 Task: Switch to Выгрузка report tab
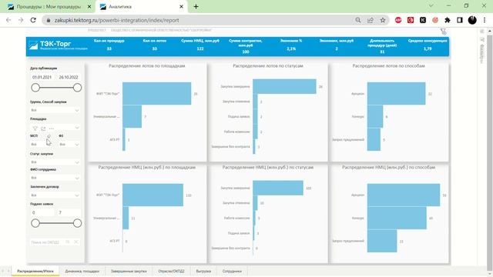pyautogui.click(x=203, y=271)
